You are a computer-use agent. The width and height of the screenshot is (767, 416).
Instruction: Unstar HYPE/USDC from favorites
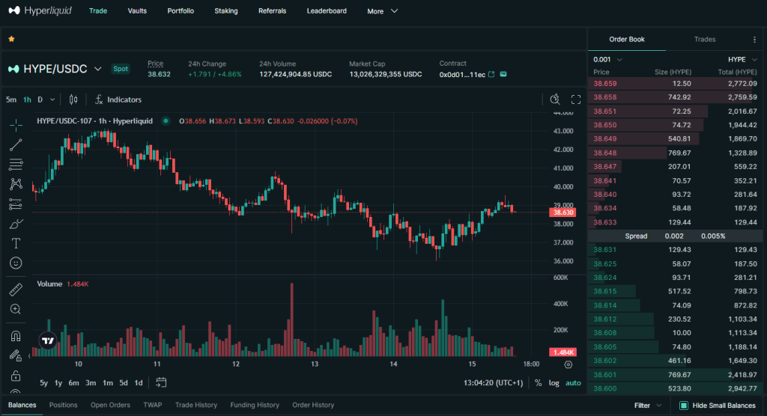(x=11, y=38)
